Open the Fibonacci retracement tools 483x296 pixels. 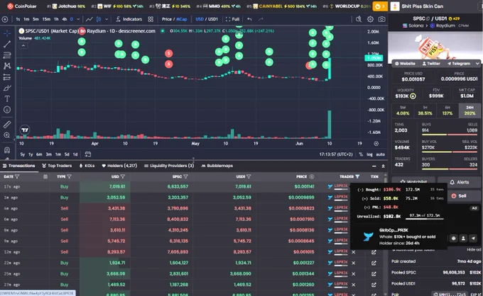(7, 55)
